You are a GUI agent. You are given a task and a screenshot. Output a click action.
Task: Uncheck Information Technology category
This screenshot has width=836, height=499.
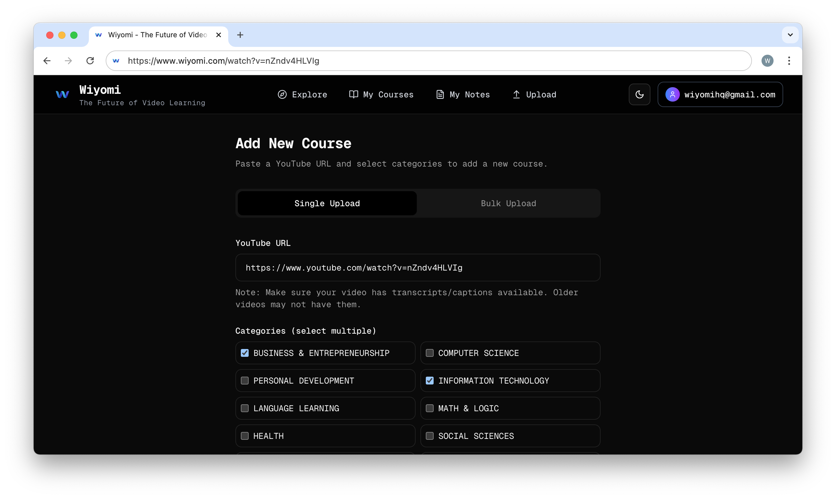pyautogui.click(x=430, y=381)
